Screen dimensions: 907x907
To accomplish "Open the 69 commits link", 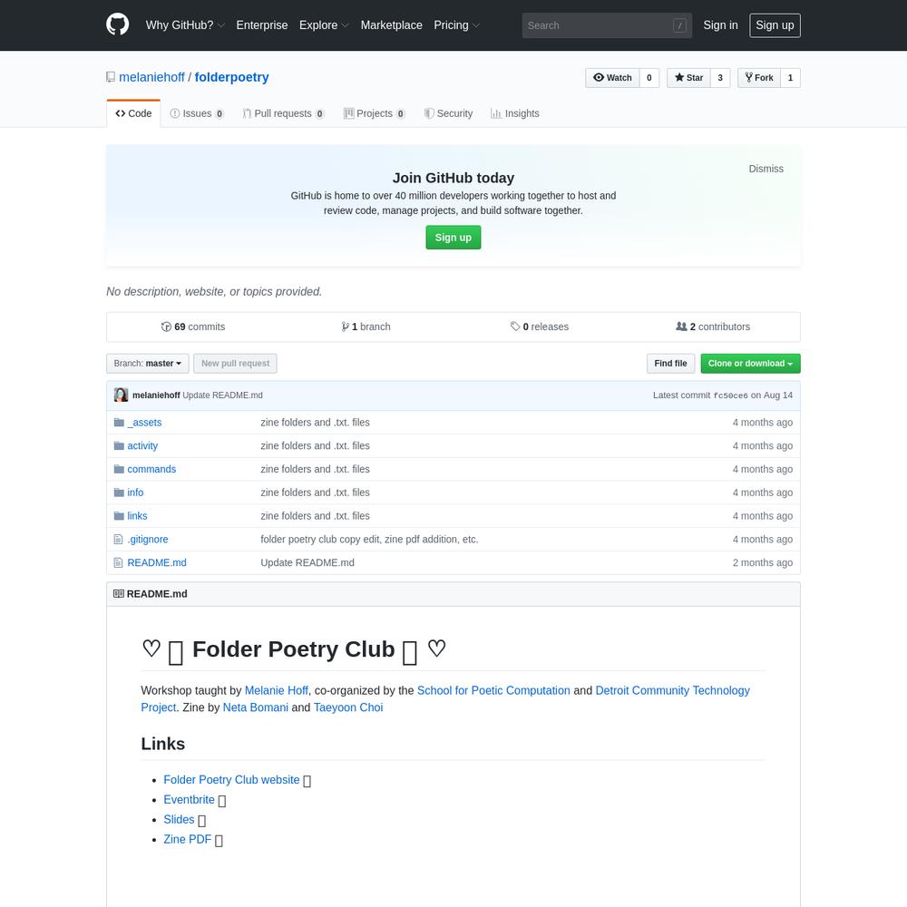I will pyautogui.click(x=193, y=327).
